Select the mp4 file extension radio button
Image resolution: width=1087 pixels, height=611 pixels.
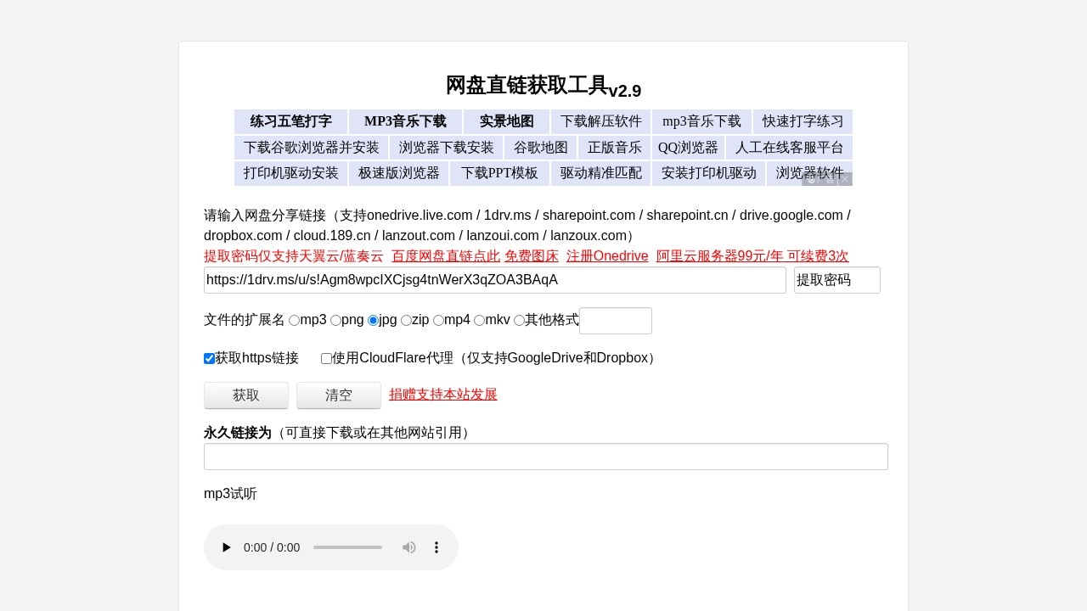[438, 320]
